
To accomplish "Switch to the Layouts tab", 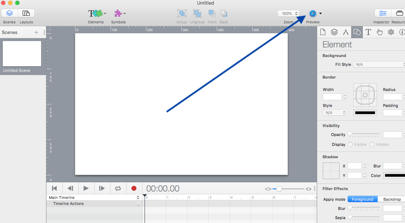I will point(26,13).
